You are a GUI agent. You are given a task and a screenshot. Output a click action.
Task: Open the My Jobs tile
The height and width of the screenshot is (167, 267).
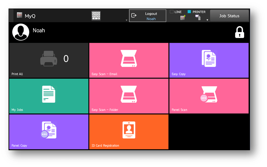click(x=49, y=96)
